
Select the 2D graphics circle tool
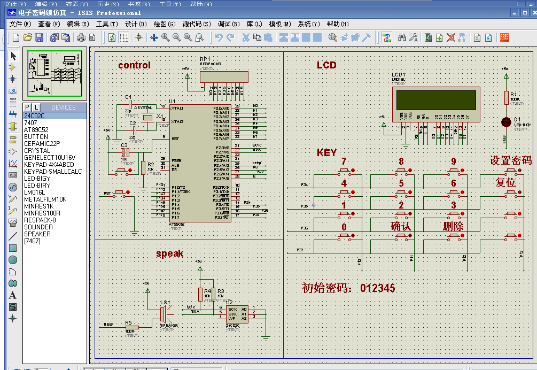13,260
